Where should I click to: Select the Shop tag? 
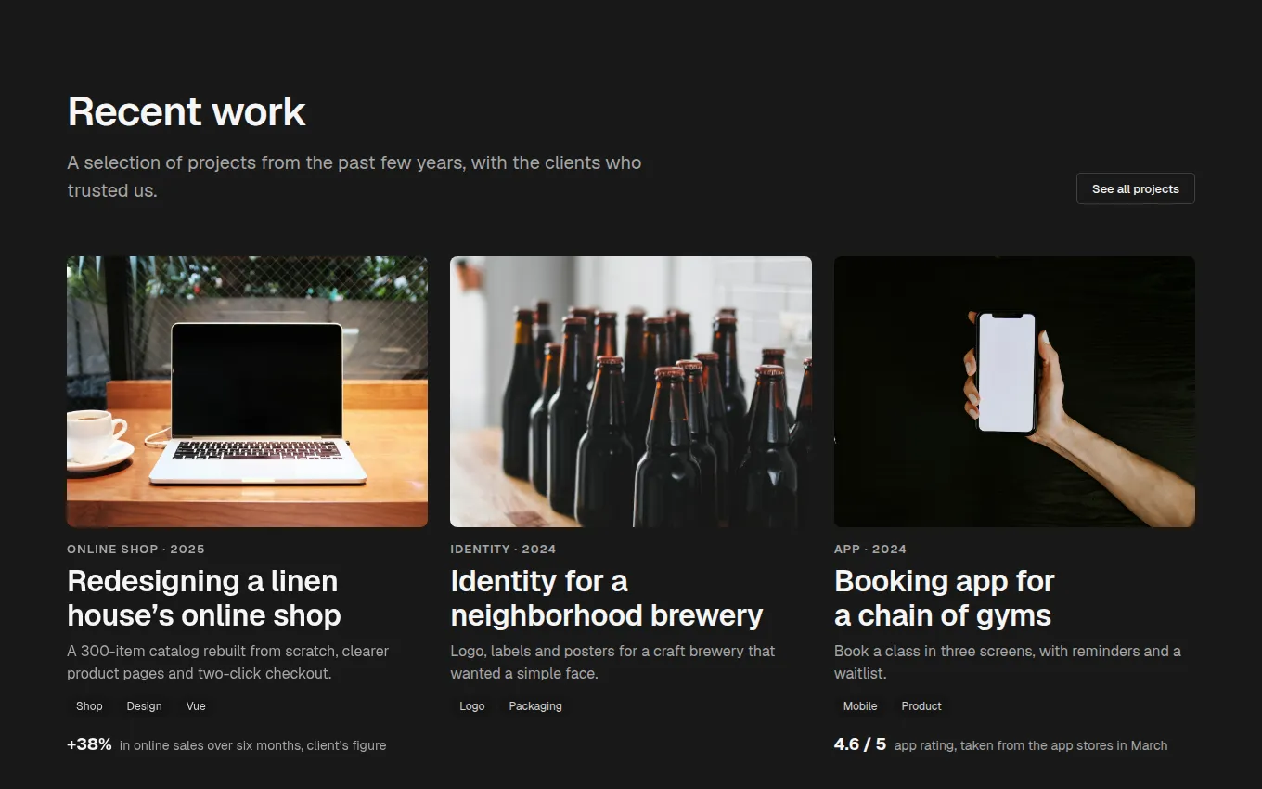point(89,706)
